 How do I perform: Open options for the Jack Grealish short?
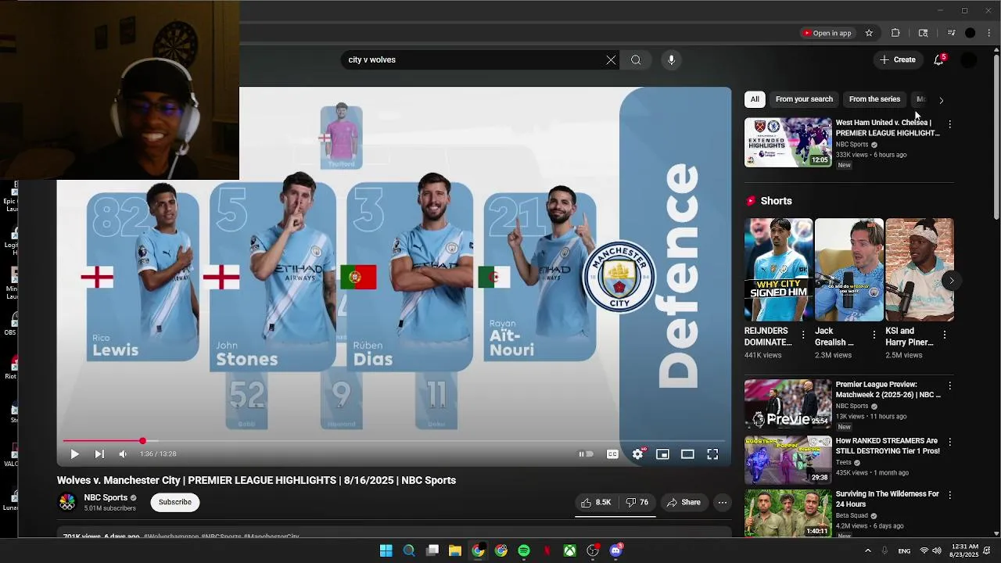pyautogui.click(x=874, y=335)
